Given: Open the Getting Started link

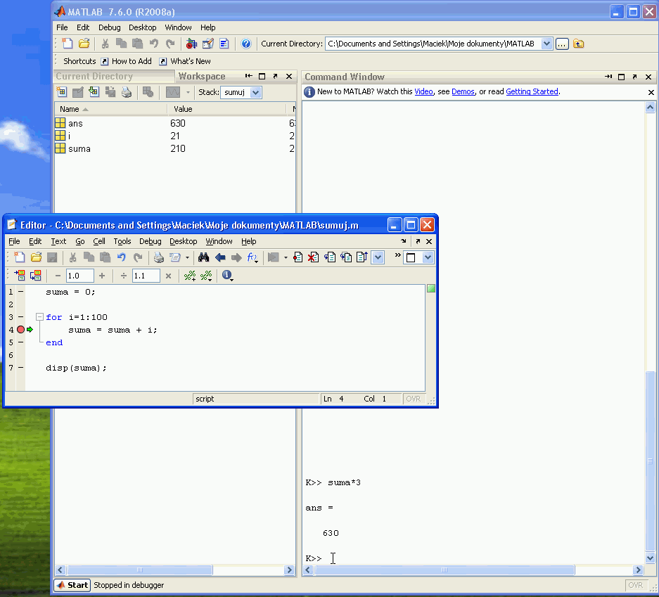Looking at the screenshot, I should 532,91.
